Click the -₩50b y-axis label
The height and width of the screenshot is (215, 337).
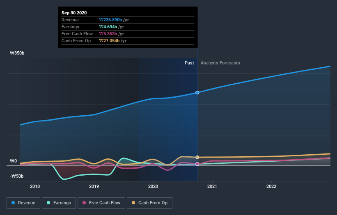click(16, 176)
